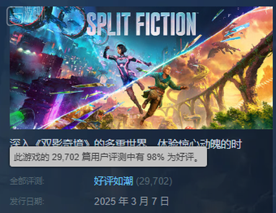Click the TV-shaped 游研社 watermark icon
Screen dimensions: 276x213
(x=15, y=16)
